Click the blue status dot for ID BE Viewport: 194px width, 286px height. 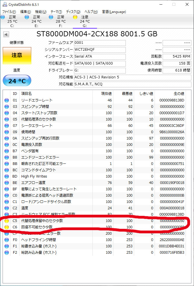click(x=7, y=183)
